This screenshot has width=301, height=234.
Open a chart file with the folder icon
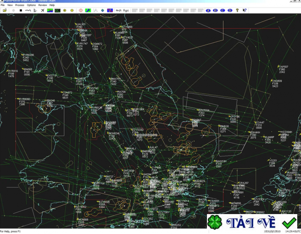pos(6,11)
